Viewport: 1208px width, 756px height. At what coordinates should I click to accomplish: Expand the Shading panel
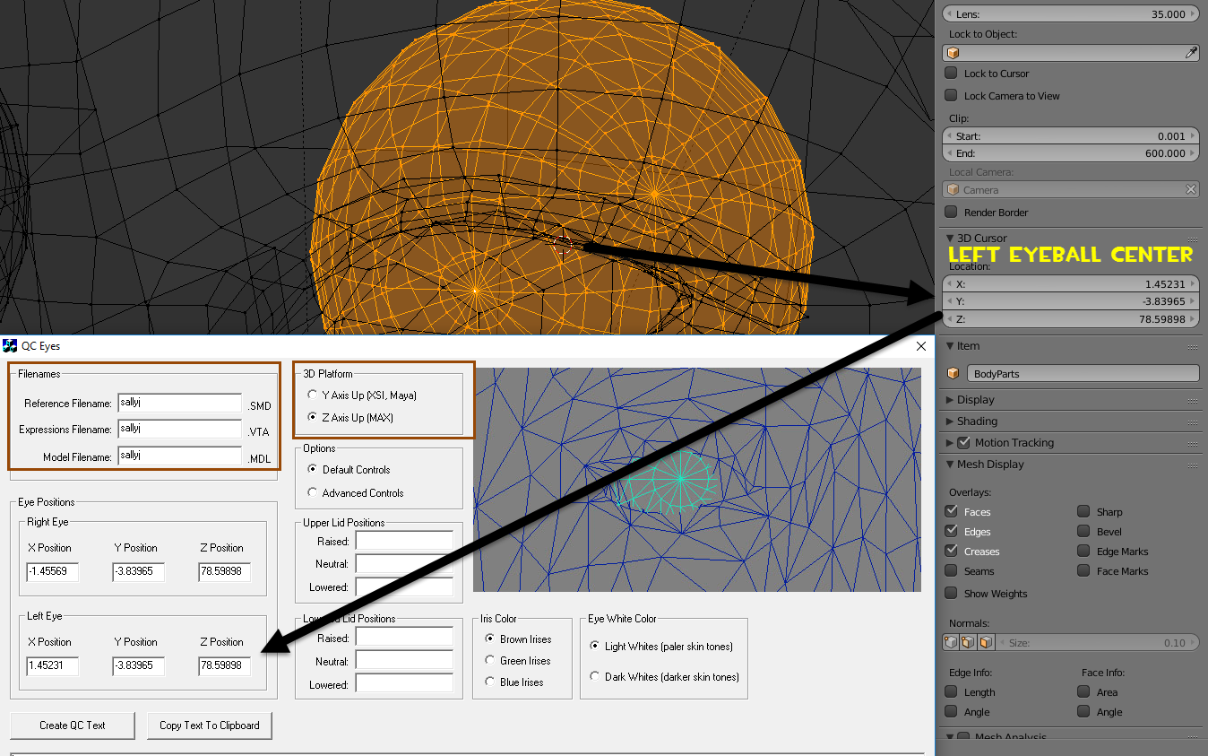coord(950,421)
